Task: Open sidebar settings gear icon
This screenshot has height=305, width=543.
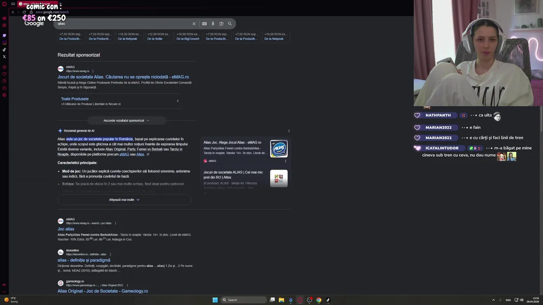Action: tap(4, 95)
